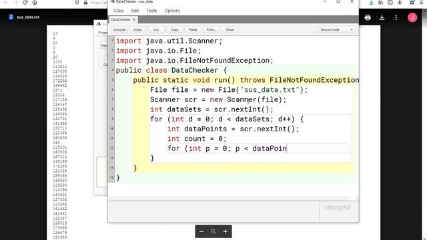Screen dimensions: 427x240
Task: Click the download icon in viewer header
Action: coord(382,18)
